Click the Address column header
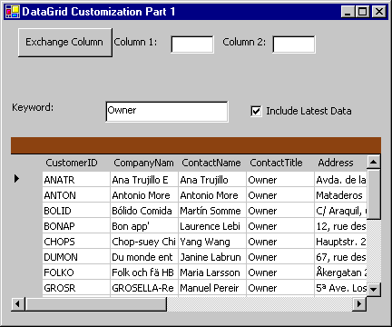Image resolution: width=392 pixels, height=327 pixels. pos(340,163)
